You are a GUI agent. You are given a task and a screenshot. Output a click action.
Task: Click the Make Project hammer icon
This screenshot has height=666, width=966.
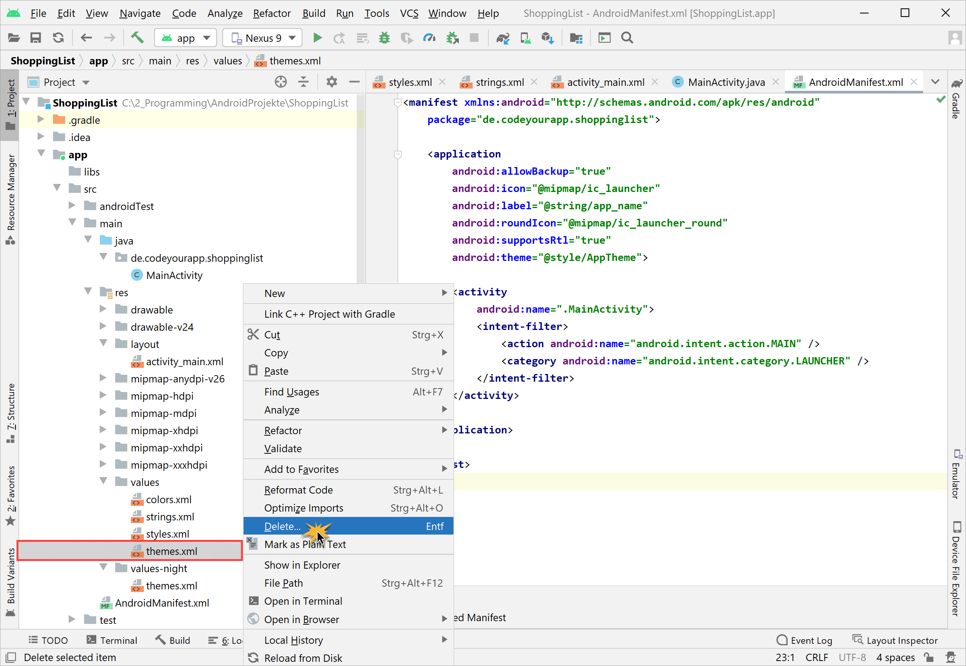pos(137,38)
